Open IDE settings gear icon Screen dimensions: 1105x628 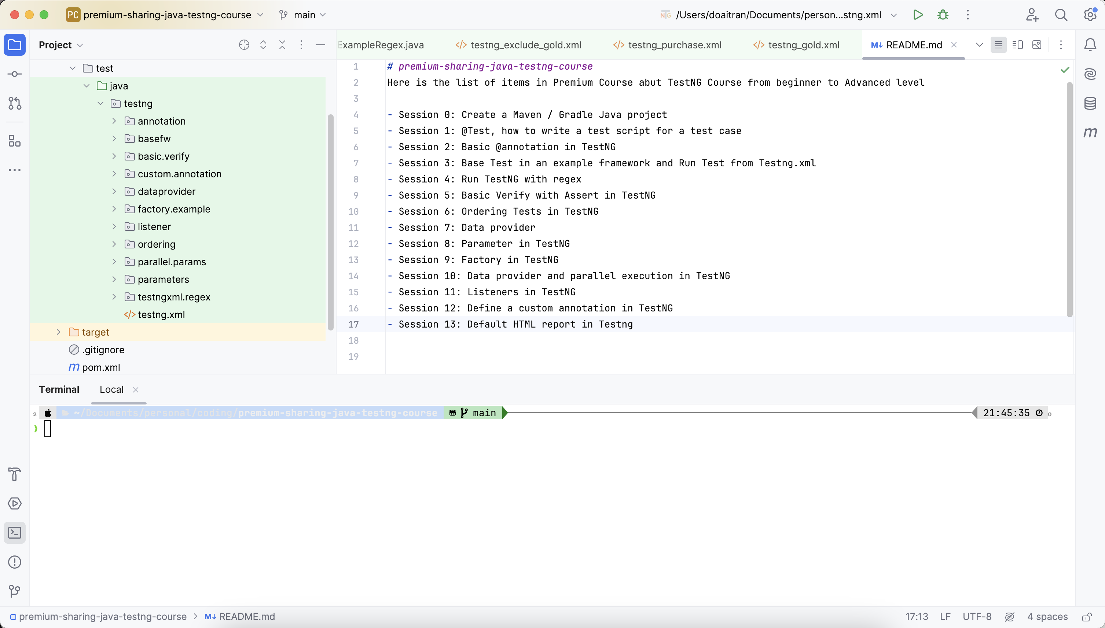point(1090,15)
